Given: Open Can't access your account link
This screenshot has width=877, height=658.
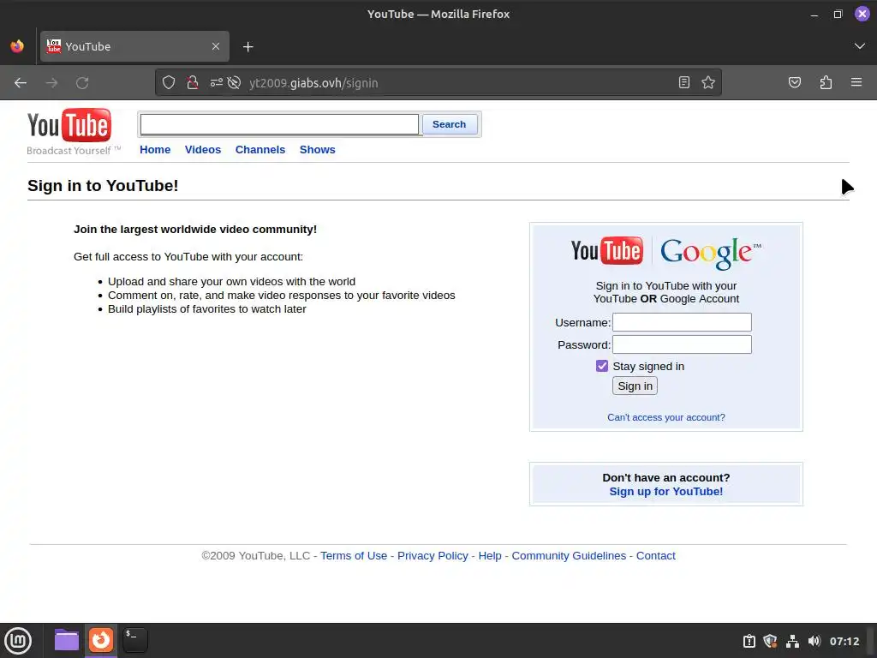Looking at the screenshot, I should coord(666,417).
